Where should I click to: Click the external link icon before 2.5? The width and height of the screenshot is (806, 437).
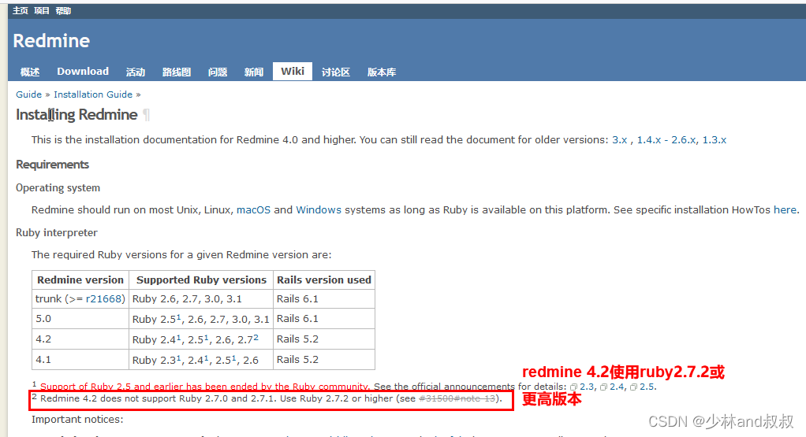point(634,387)
